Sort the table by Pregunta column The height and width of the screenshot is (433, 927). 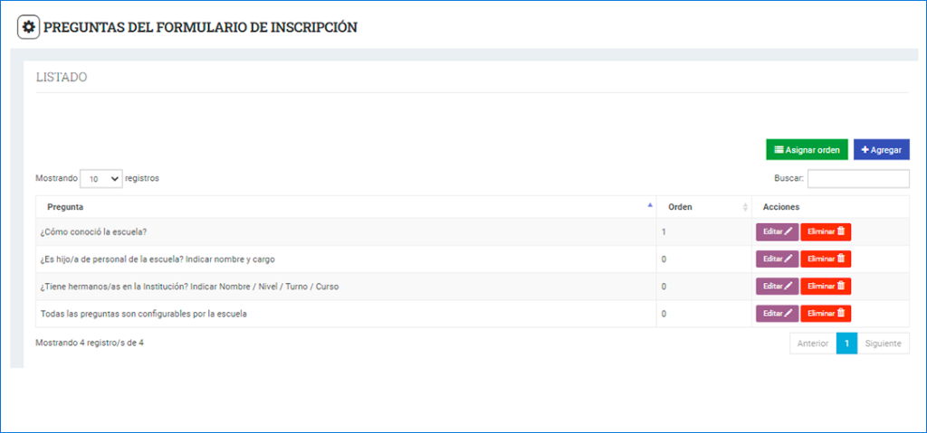tap(344, 207)
